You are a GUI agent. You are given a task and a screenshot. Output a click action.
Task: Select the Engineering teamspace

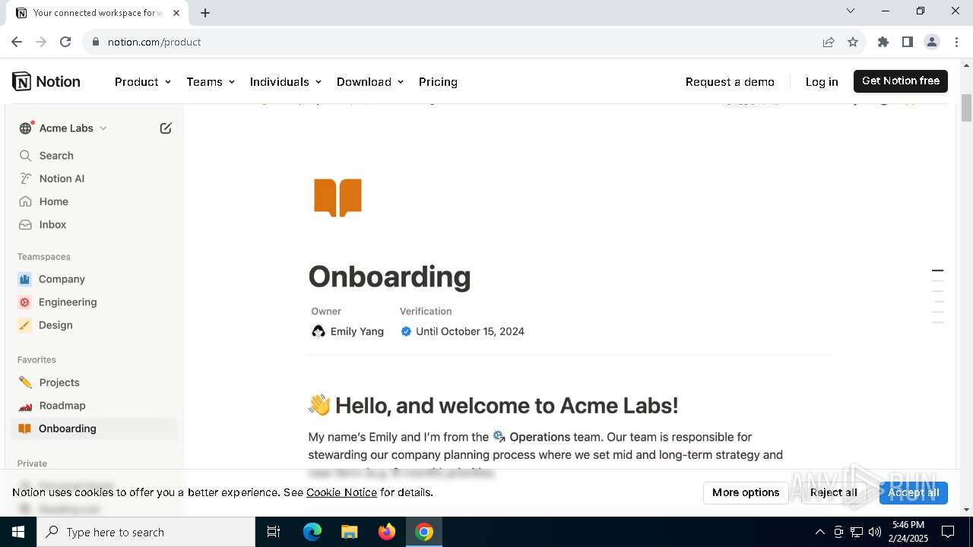tap(68, 302)
